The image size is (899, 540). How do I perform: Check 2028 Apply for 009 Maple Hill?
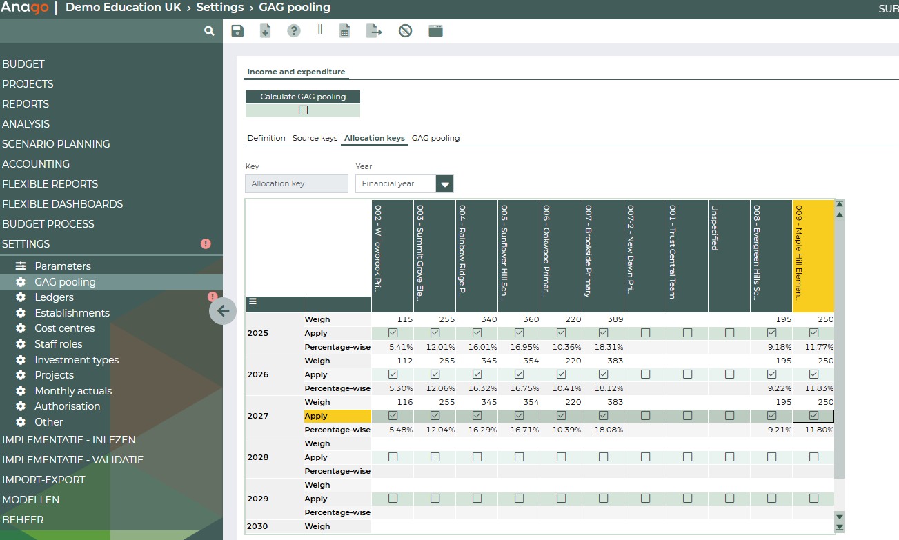coord(813,457)
